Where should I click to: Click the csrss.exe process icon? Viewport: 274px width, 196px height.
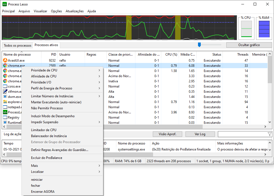click(x=5, y=86)
